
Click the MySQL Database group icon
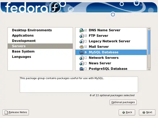(x=82, y=52)
